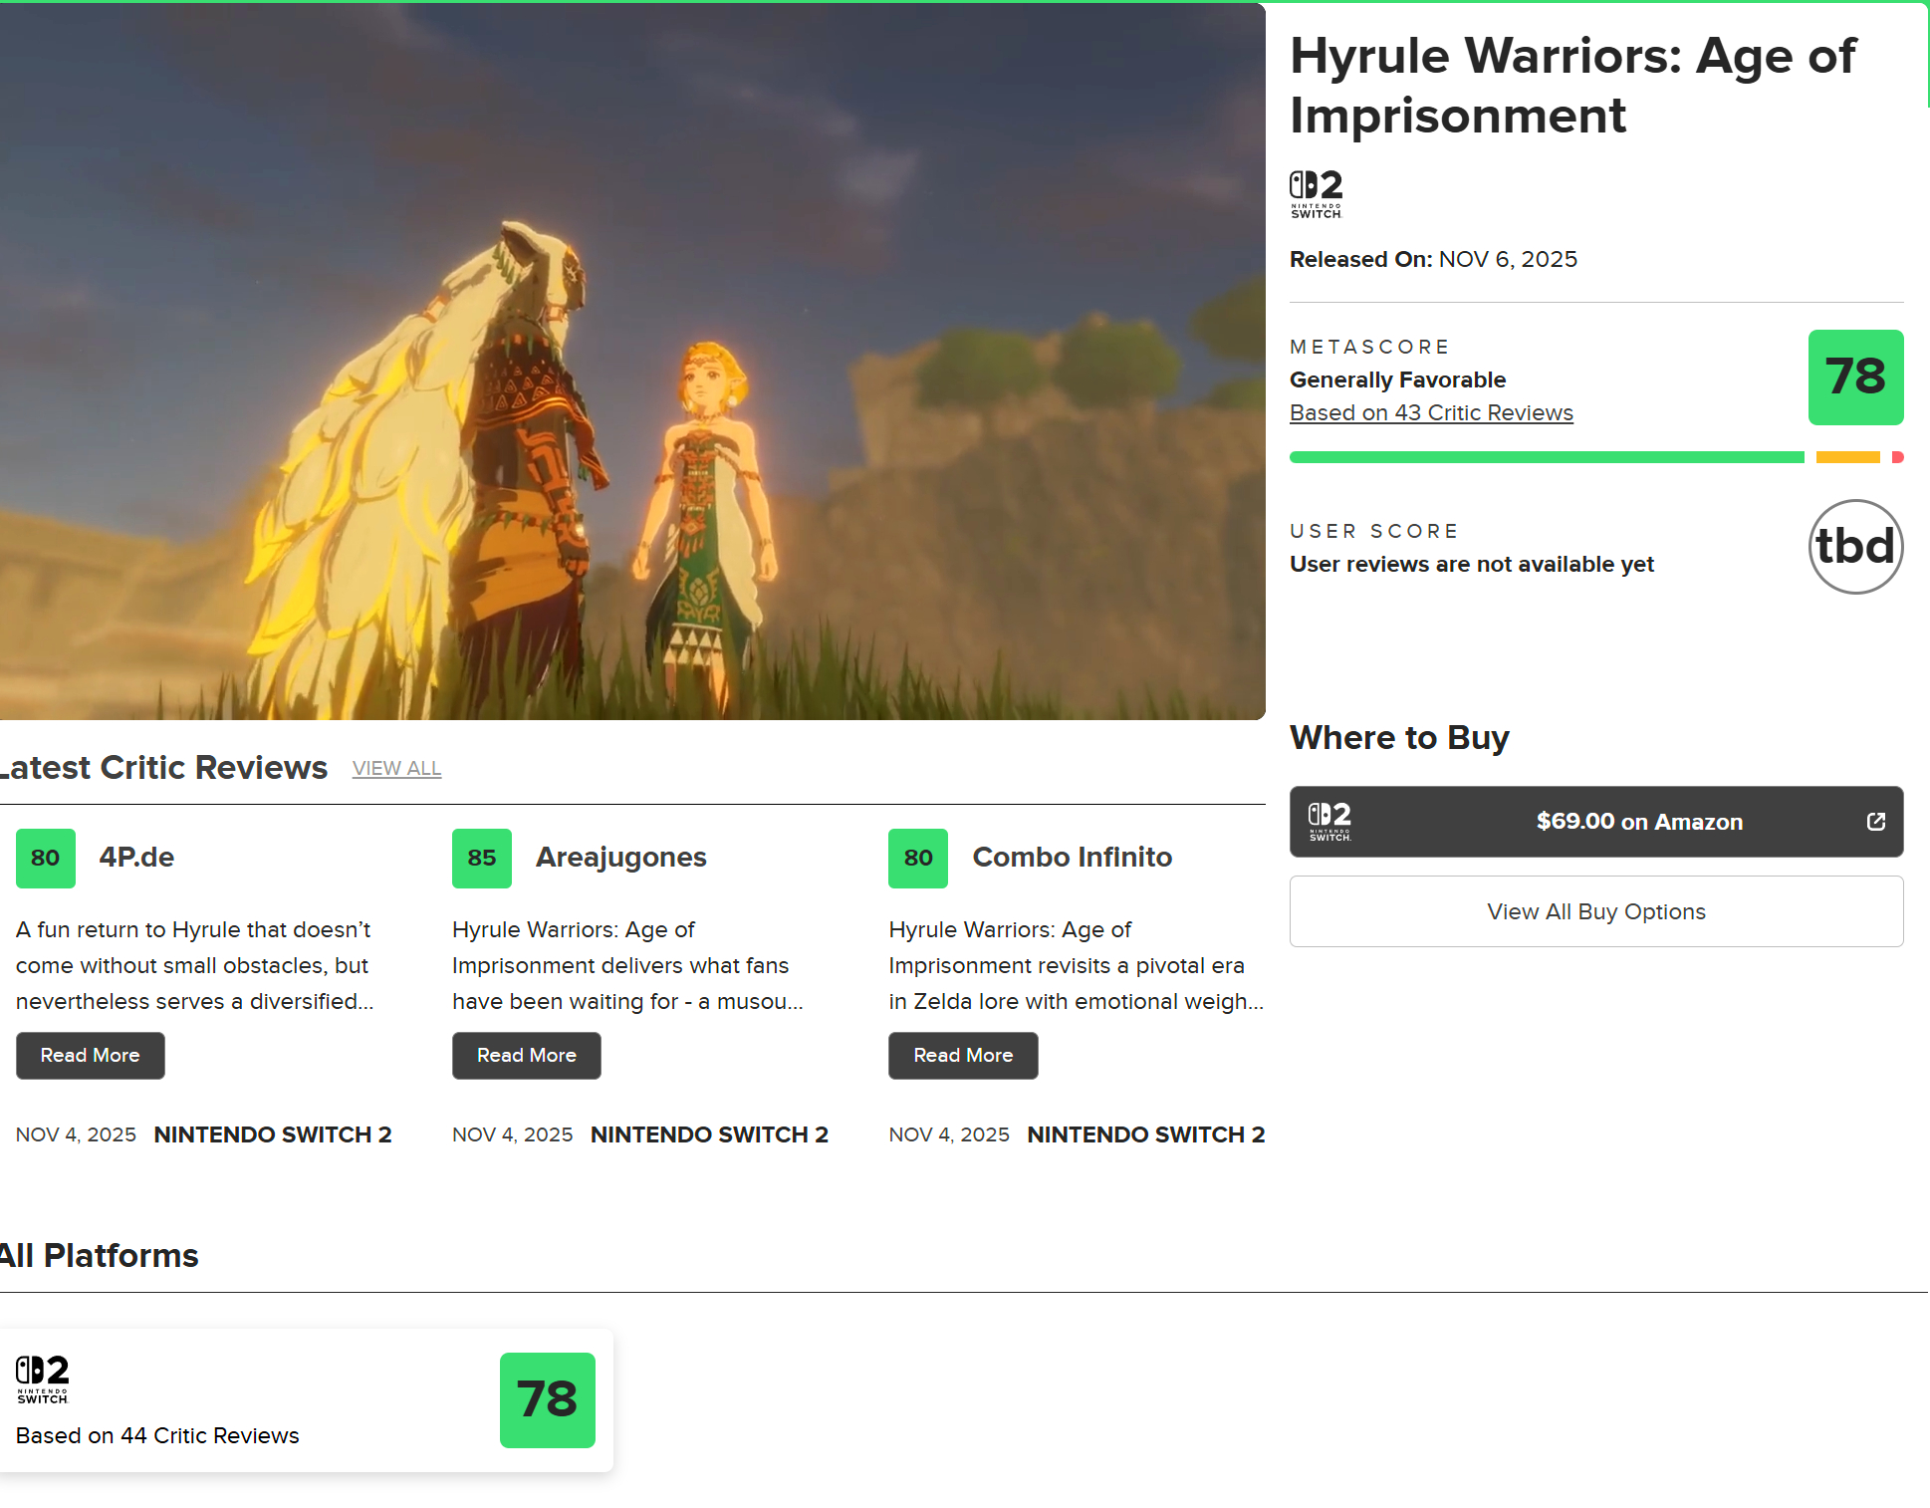Open Based on 43 Critic Reviews link
The height and width of the screenshot is (1508, 1930).
coord(1430,413)
